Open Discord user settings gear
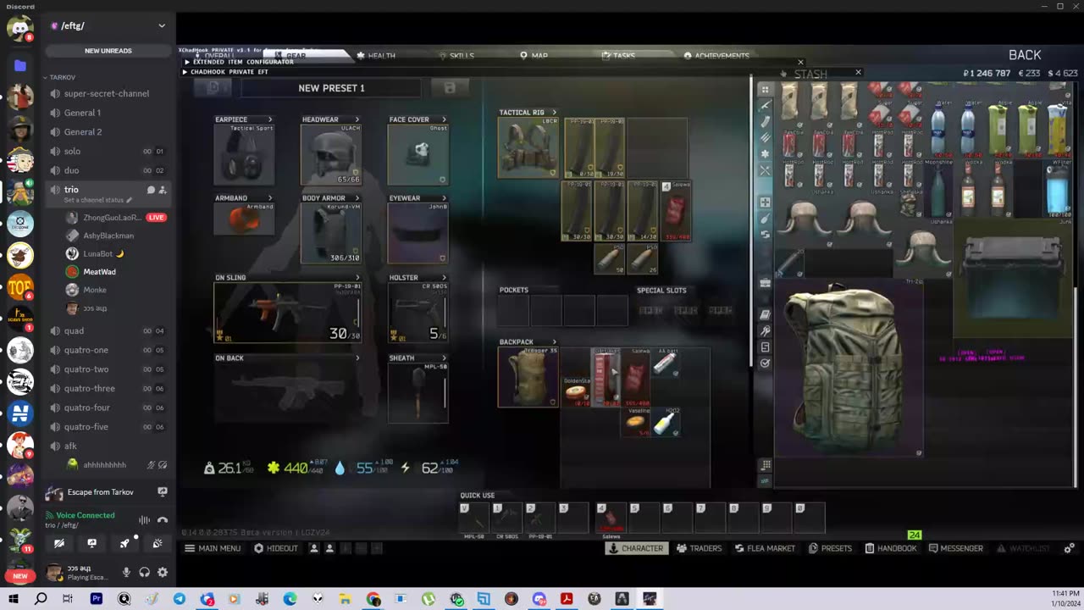The image size is (1084, 610). click(163, 573)
